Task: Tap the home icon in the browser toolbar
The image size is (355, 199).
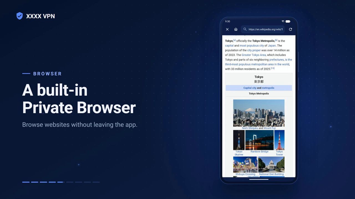Action: tap(236, 29)
